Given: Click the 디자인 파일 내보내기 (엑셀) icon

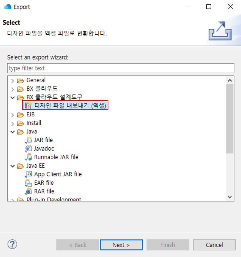Looking at the screenshot, I should [x=29, y=106].
